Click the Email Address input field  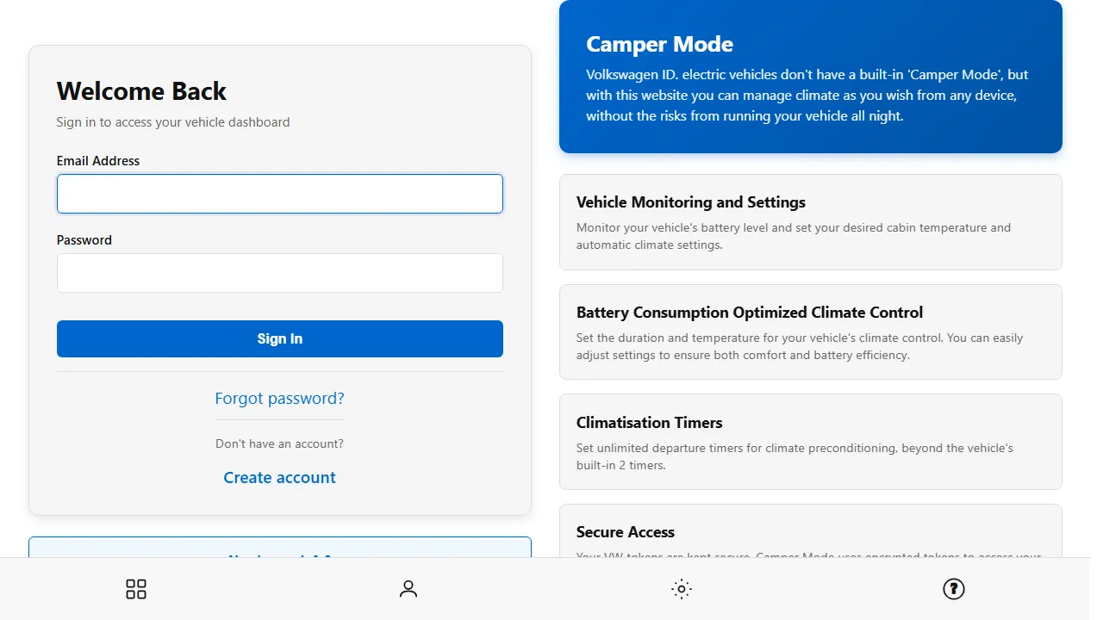click(279, 194)
